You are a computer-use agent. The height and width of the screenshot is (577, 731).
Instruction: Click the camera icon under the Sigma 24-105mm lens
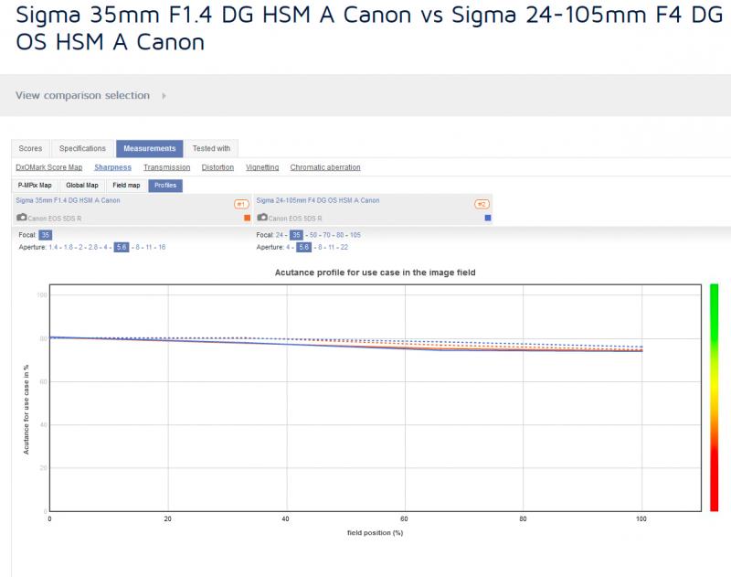(262, 218)
